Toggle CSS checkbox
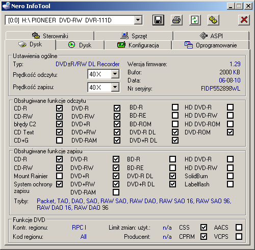The width and height of the screenshot is (255, 250). tap(203, 228)
